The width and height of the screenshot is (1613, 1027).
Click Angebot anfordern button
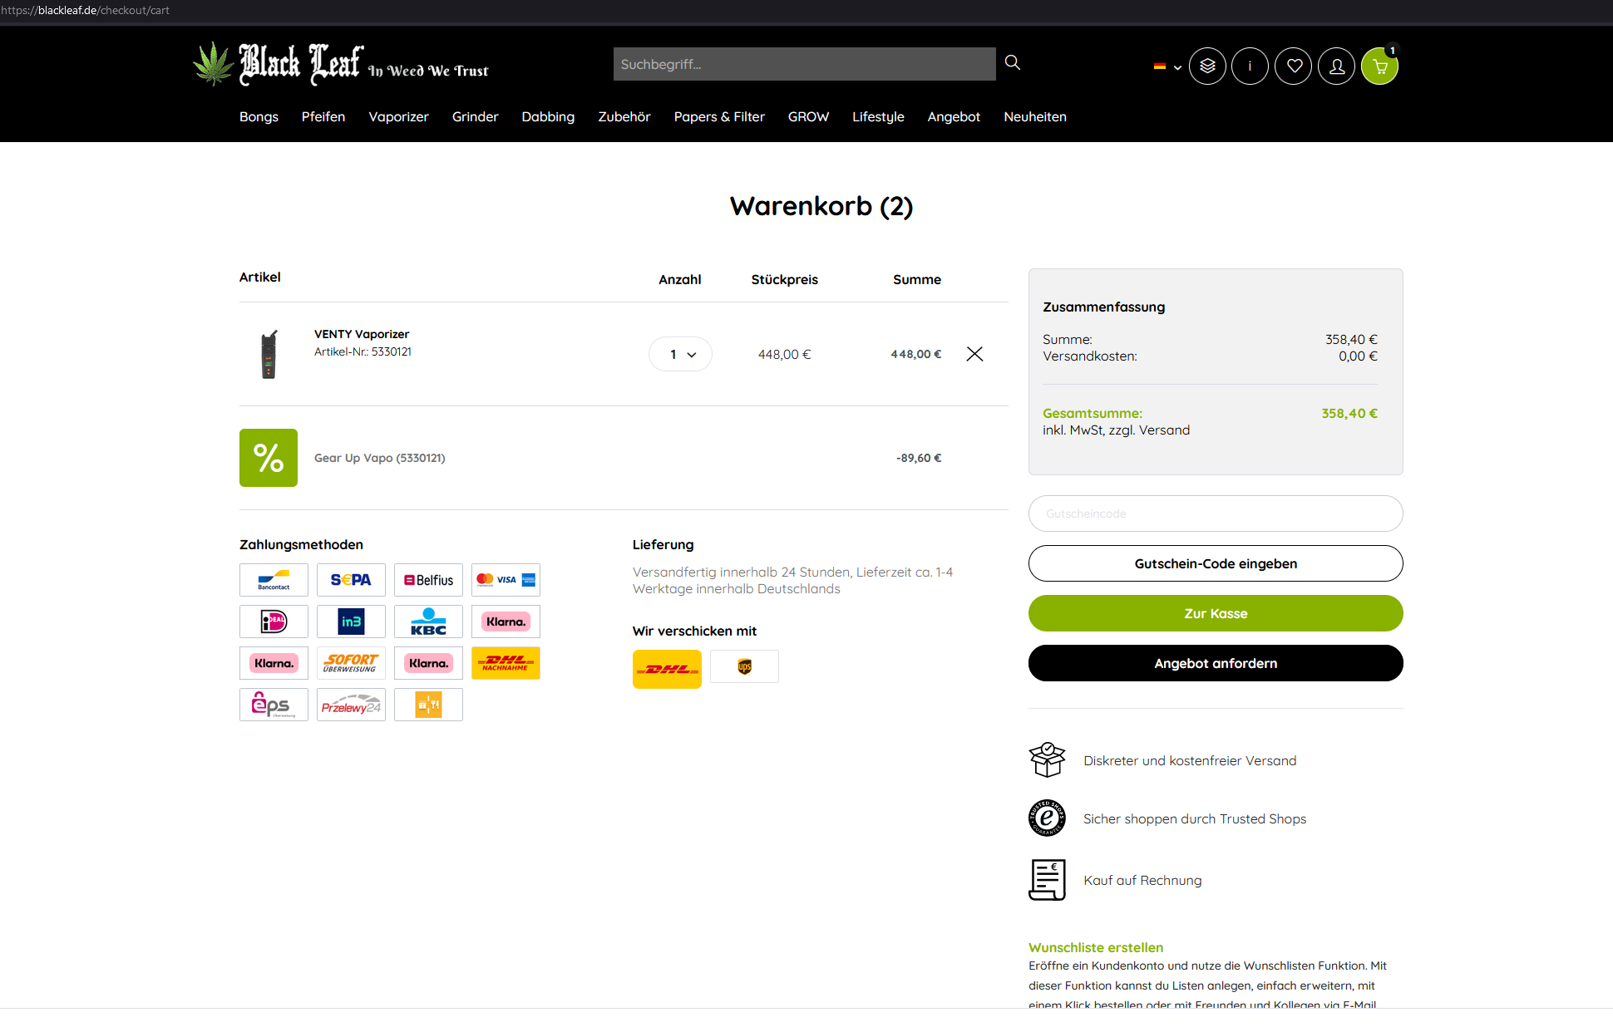[x=1215, y=663]
